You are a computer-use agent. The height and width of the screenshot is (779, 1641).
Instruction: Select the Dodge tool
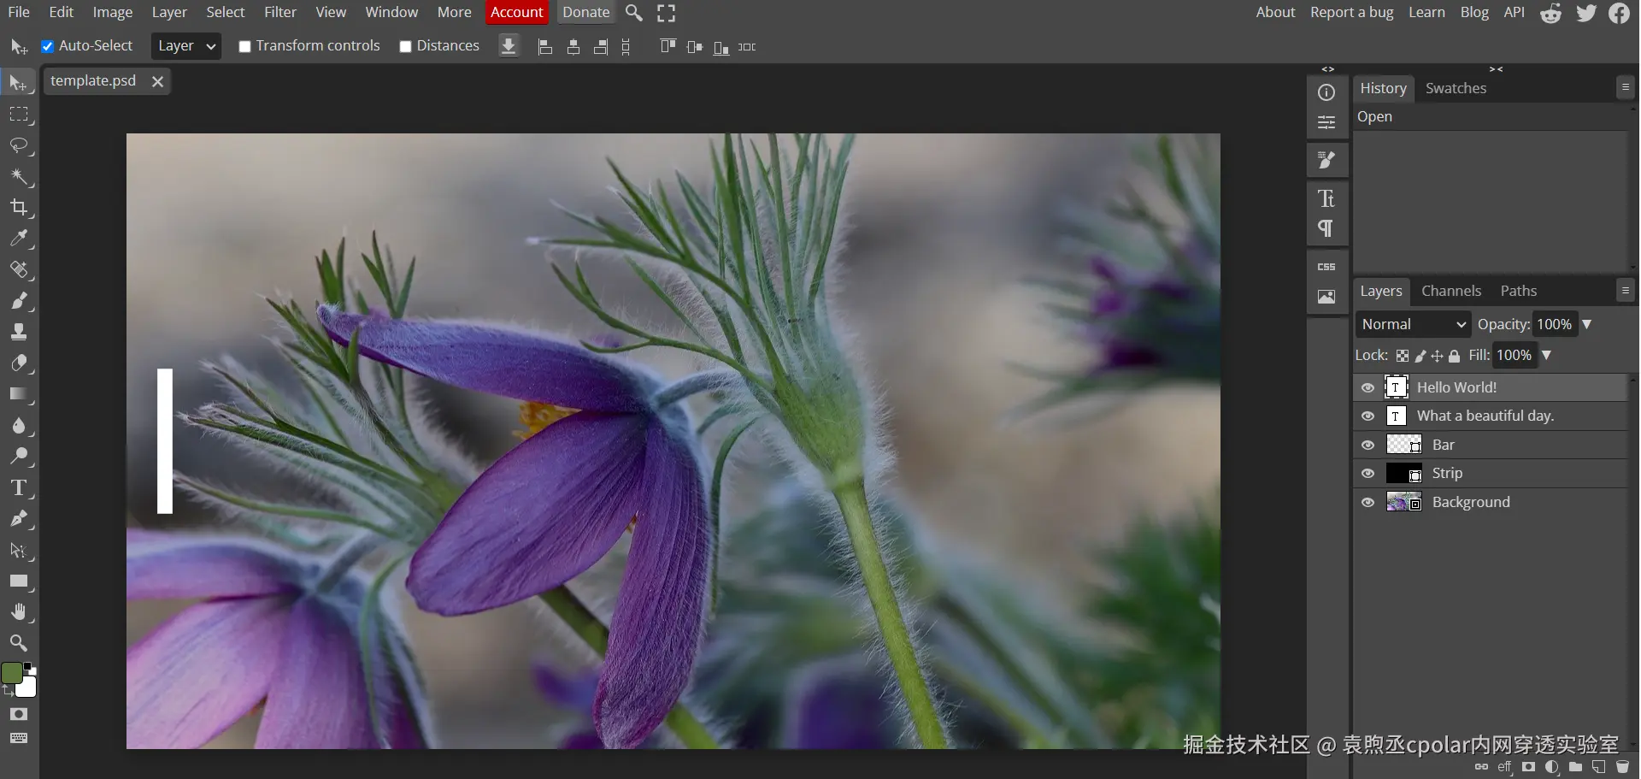[19, 457]
